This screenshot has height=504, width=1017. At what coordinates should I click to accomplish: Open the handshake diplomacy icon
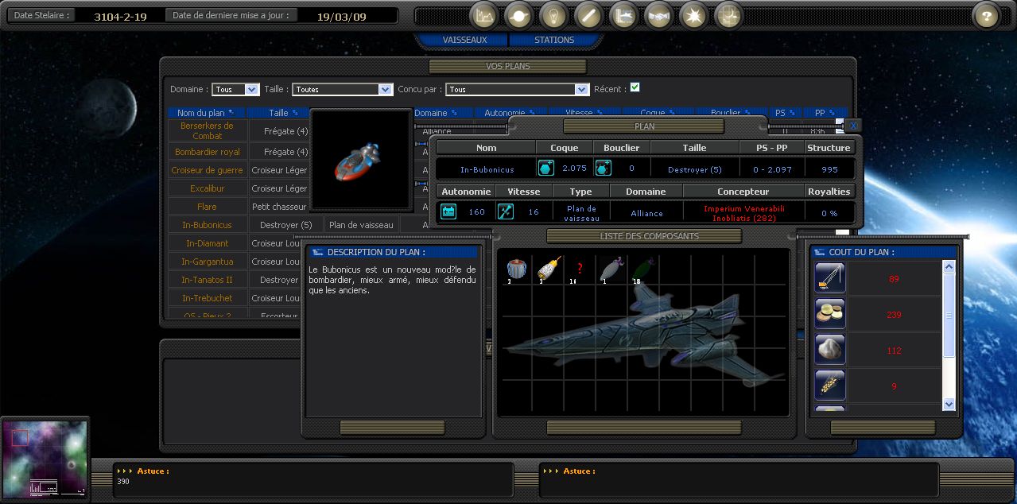point(658,15)
